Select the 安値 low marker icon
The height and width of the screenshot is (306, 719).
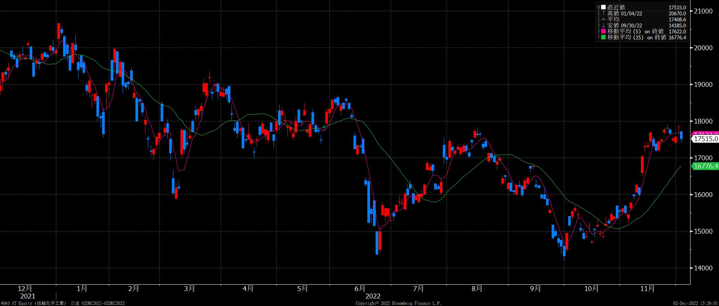603,25
